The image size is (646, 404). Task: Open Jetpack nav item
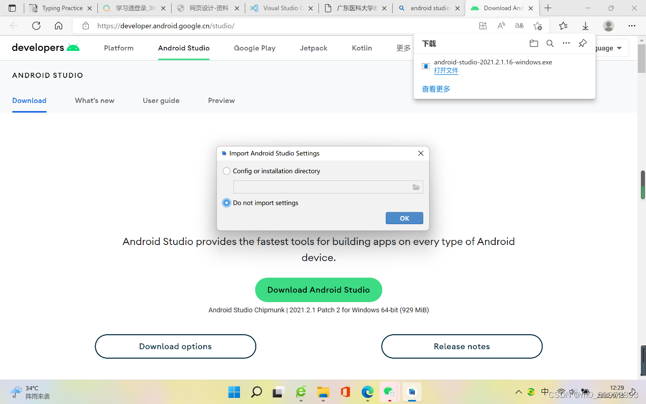click(x=313, y=48)
